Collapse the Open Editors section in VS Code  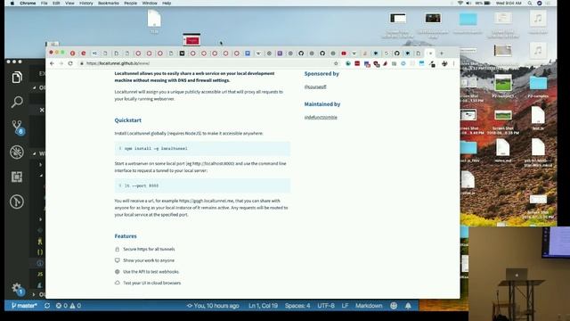(35, 87)
